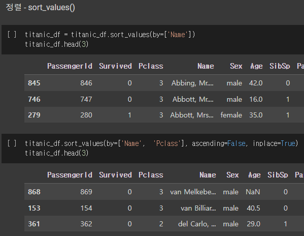Select row index 279
This screenshot has height=236, width=304.
(x=34, y=115)
